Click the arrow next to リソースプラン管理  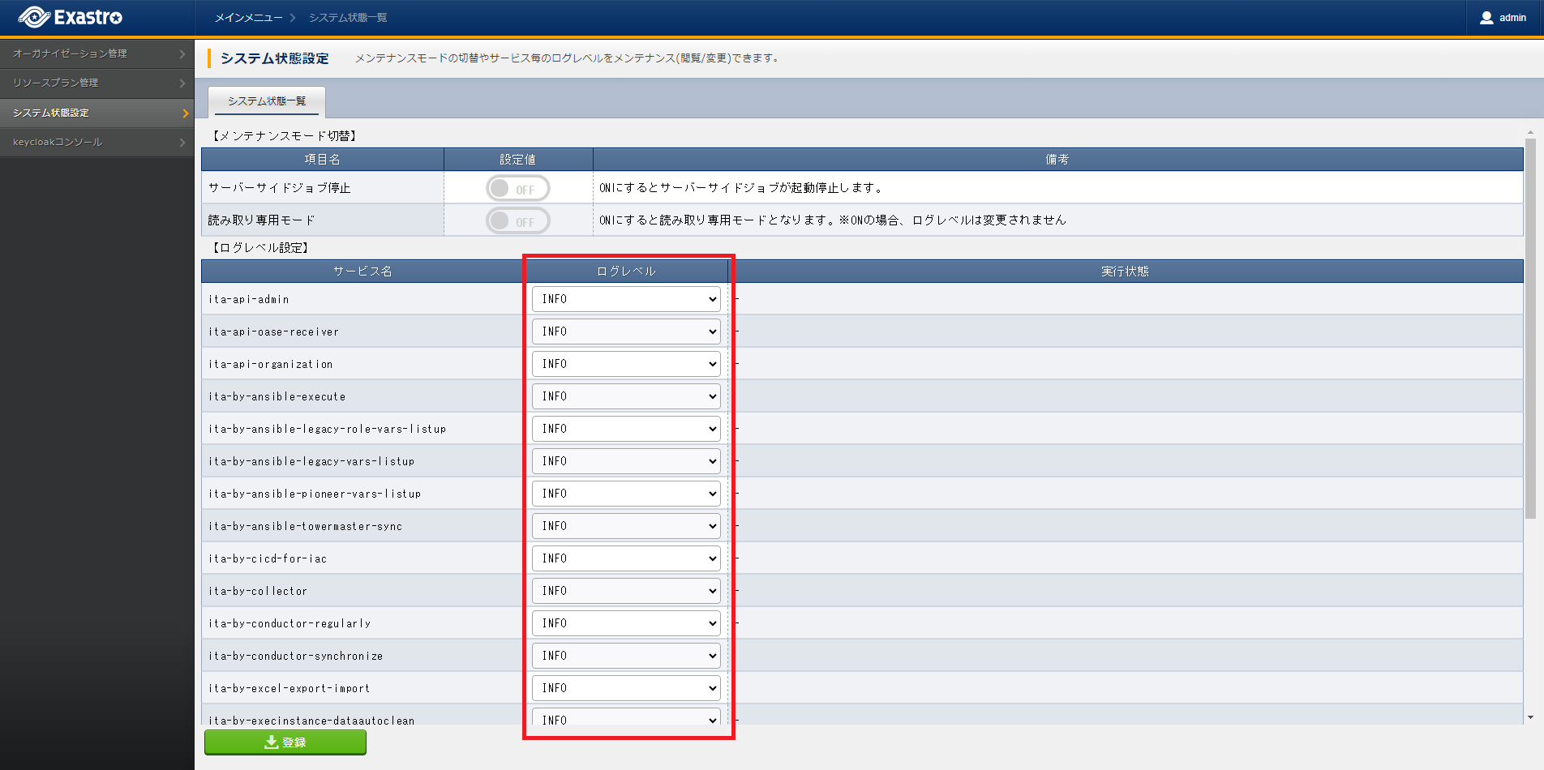pyautogui.click(x=182, y=83)
